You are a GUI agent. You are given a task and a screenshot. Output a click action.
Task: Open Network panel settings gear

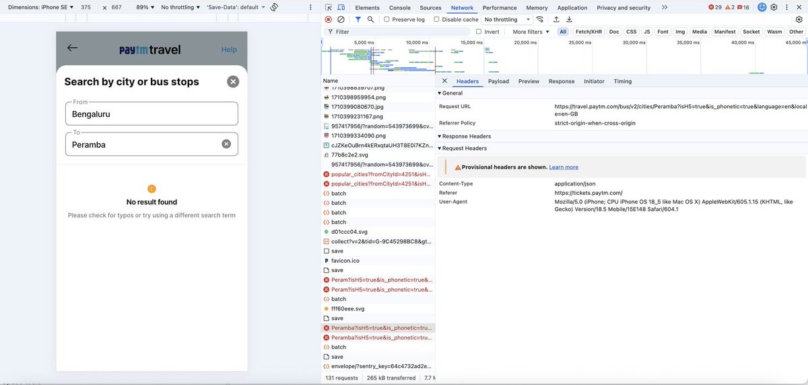point(799,19)
